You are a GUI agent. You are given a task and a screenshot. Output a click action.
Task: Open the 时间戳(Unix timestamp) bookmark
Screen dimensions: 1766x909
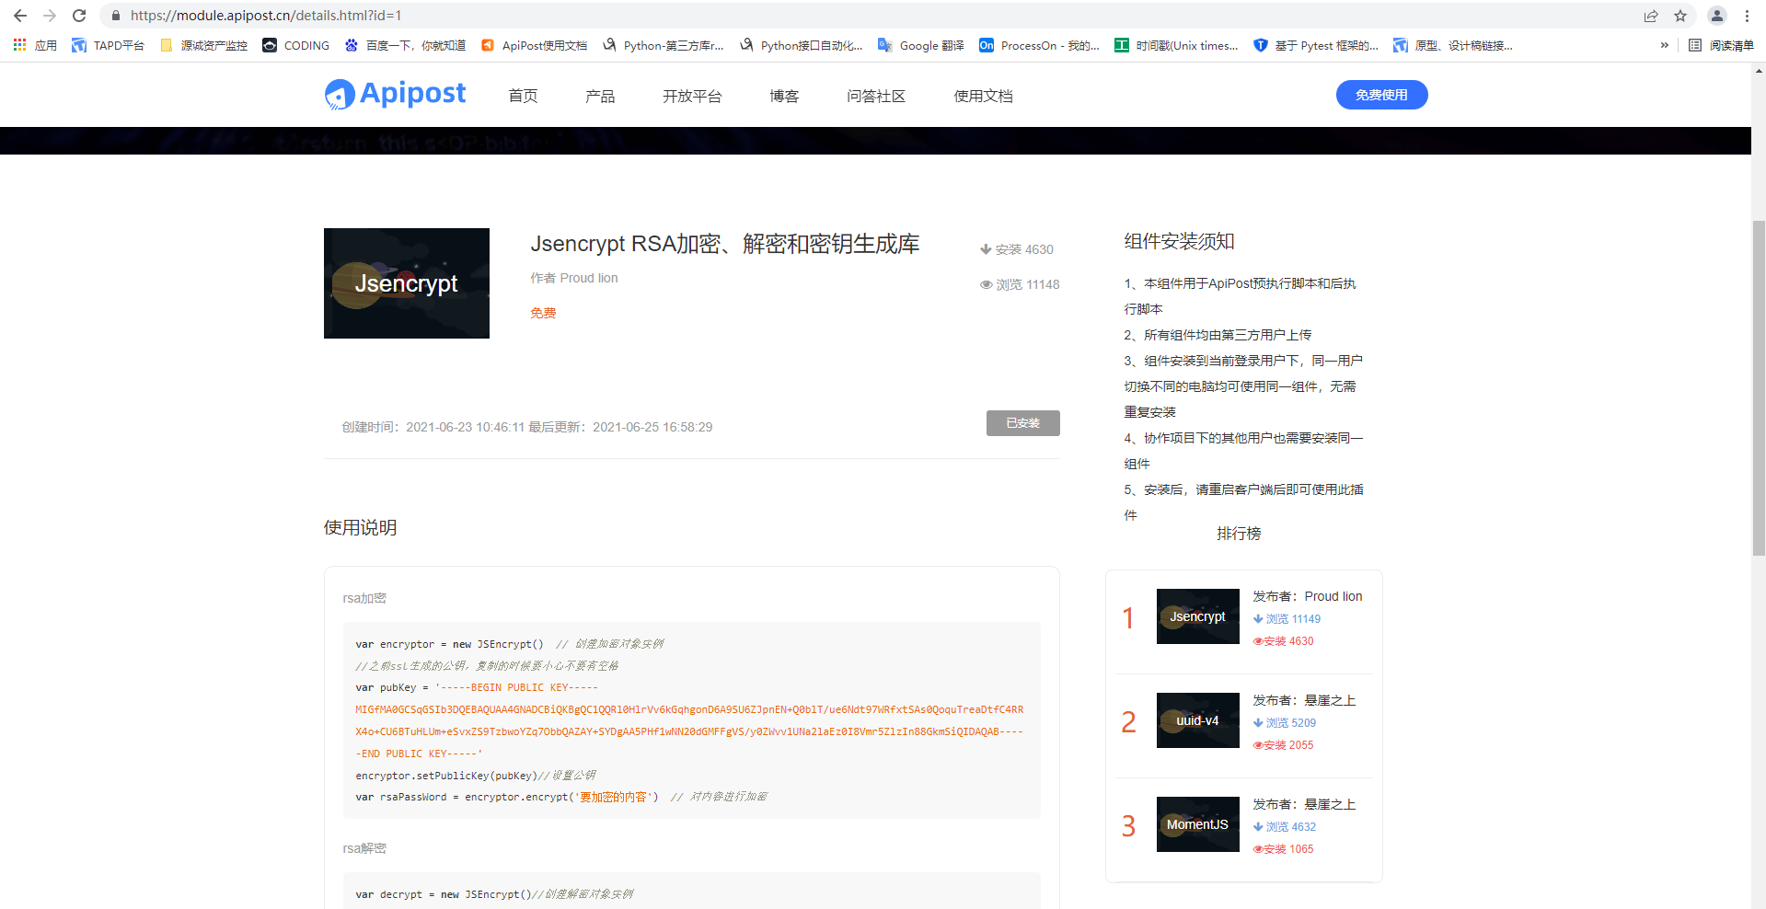[1176, 45]
